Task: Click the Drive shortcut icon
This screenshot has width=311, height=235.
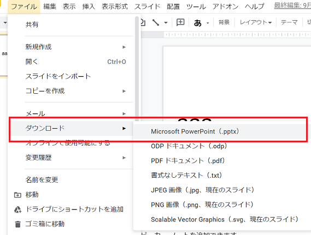Action: (x=17, y=209)
